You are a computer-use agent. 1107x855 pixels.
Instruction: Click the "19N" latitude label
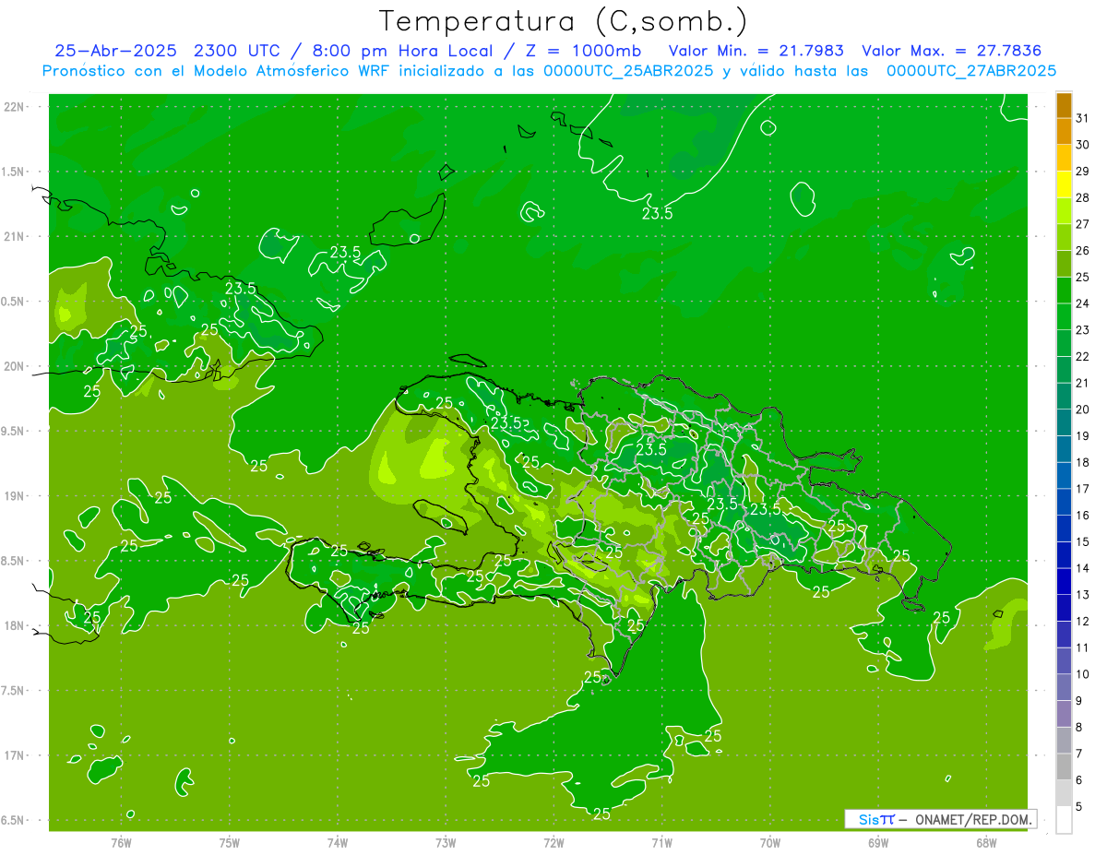tap(14, 496)
